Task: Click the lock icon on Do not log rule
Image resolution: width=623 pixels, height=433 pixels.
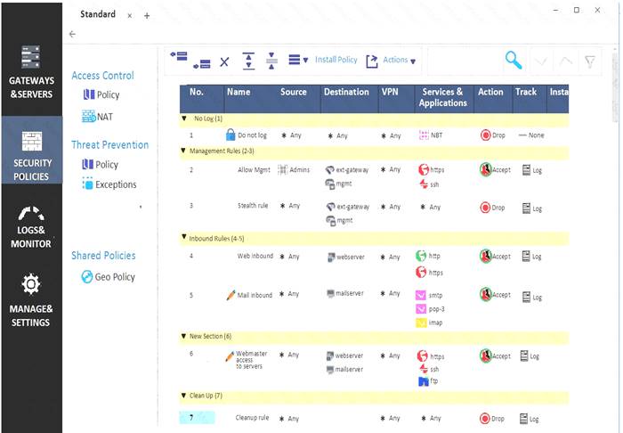Action: pos(231,135)
